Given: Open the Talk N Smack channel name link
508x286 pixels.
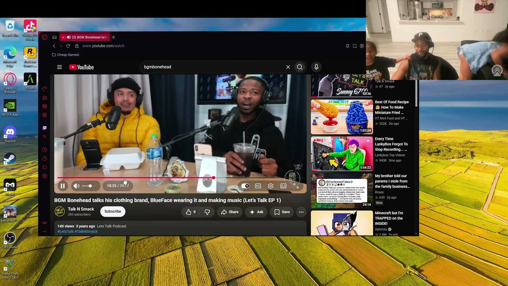Looking at the screenshot, I should pyautogui.click(x=81, y=209).
